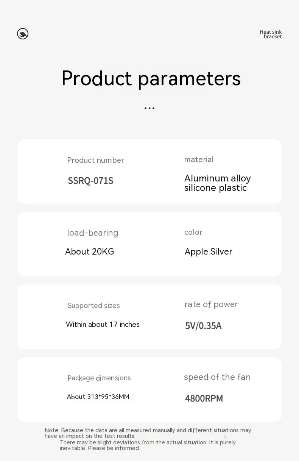This screenshot has width=299, height=461.
Task: Click the three dots below heading
Action: pyautogui.click(x=149, y=109)
